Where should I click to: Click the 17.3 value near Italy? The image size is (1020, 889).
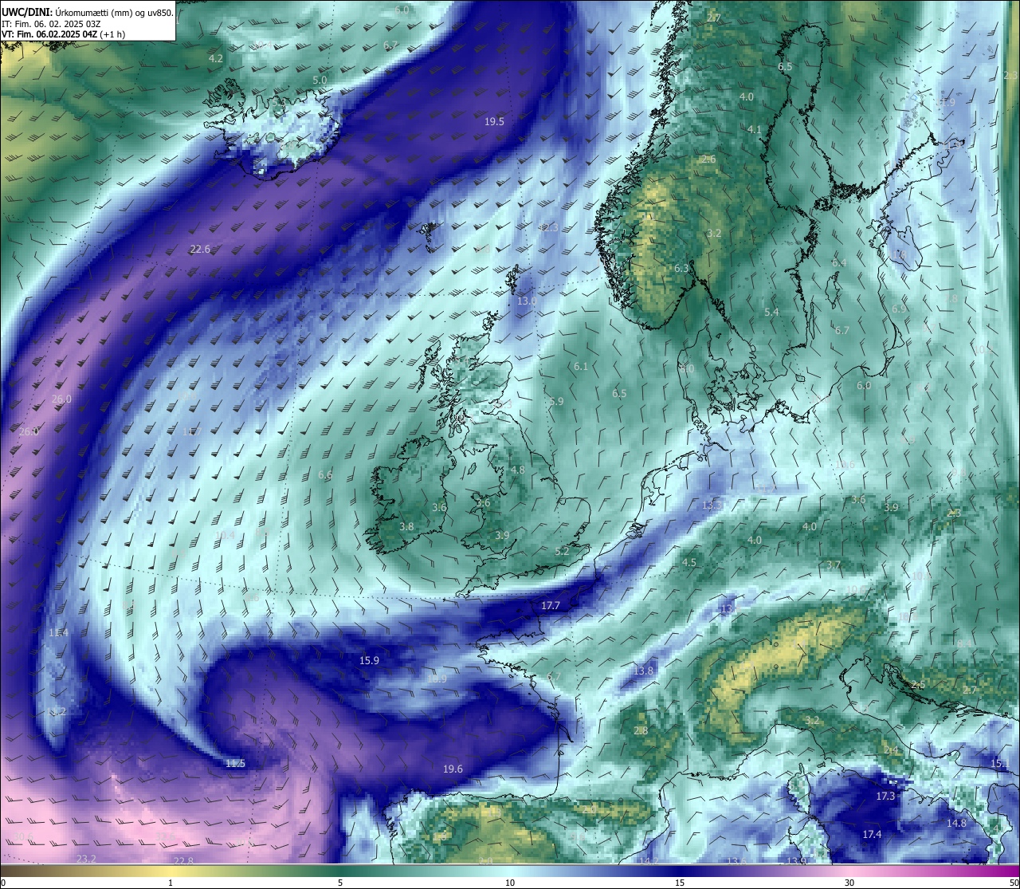coord(885,796)
